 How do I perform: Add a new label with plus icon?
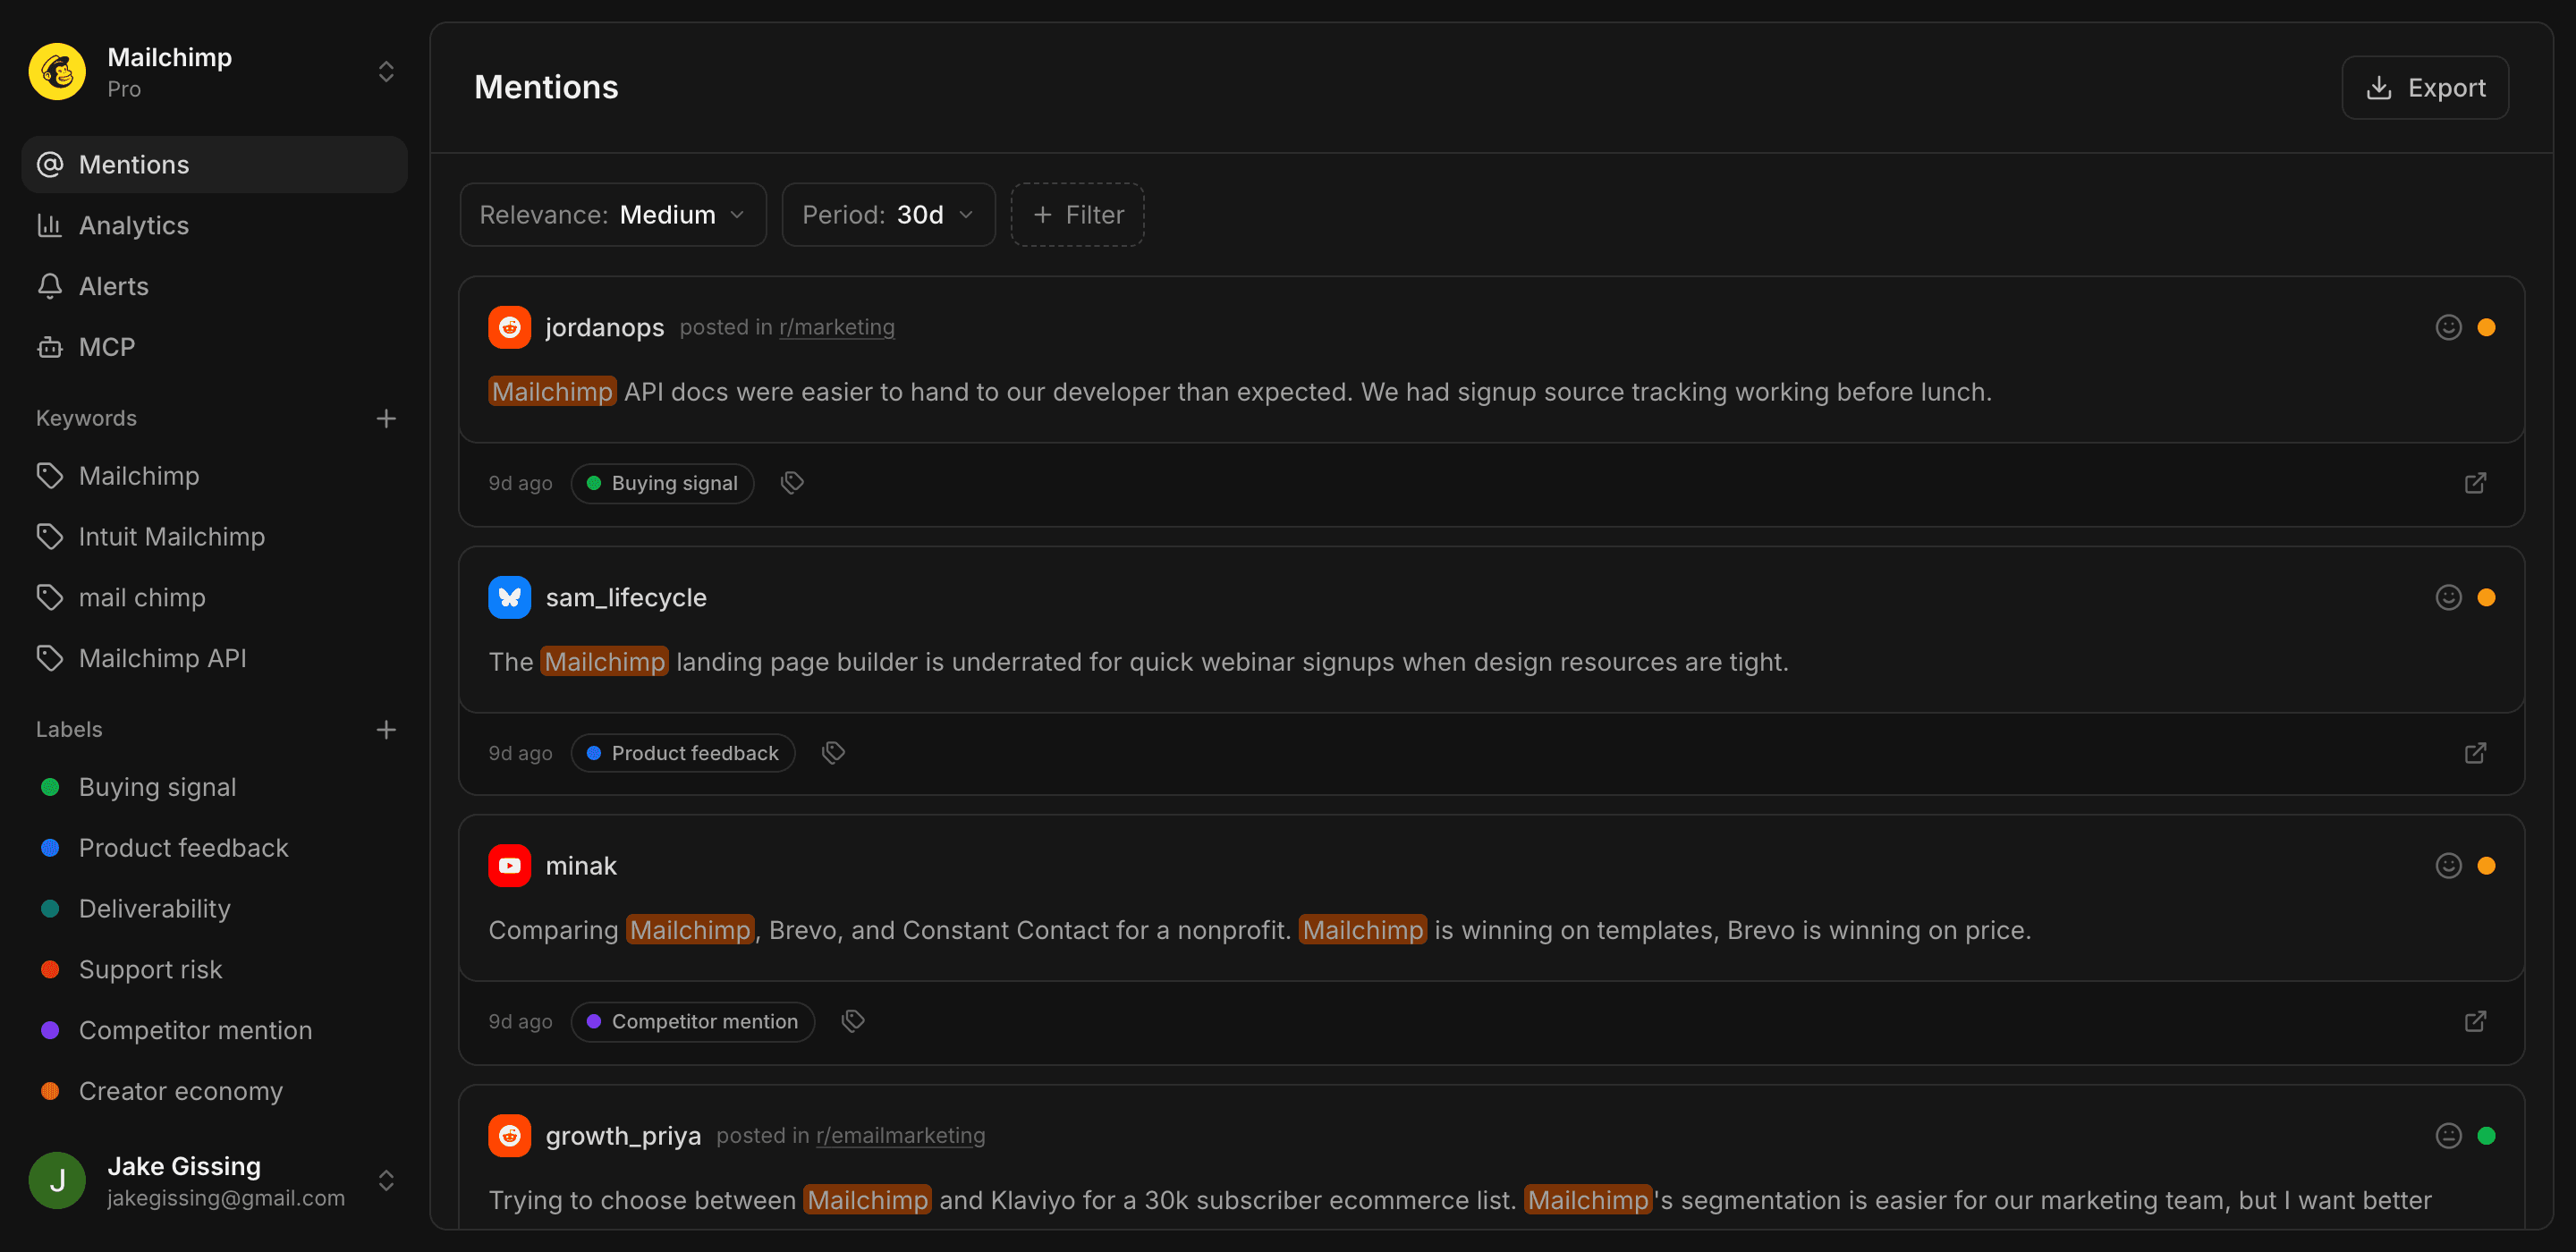(x=386, y=730)
